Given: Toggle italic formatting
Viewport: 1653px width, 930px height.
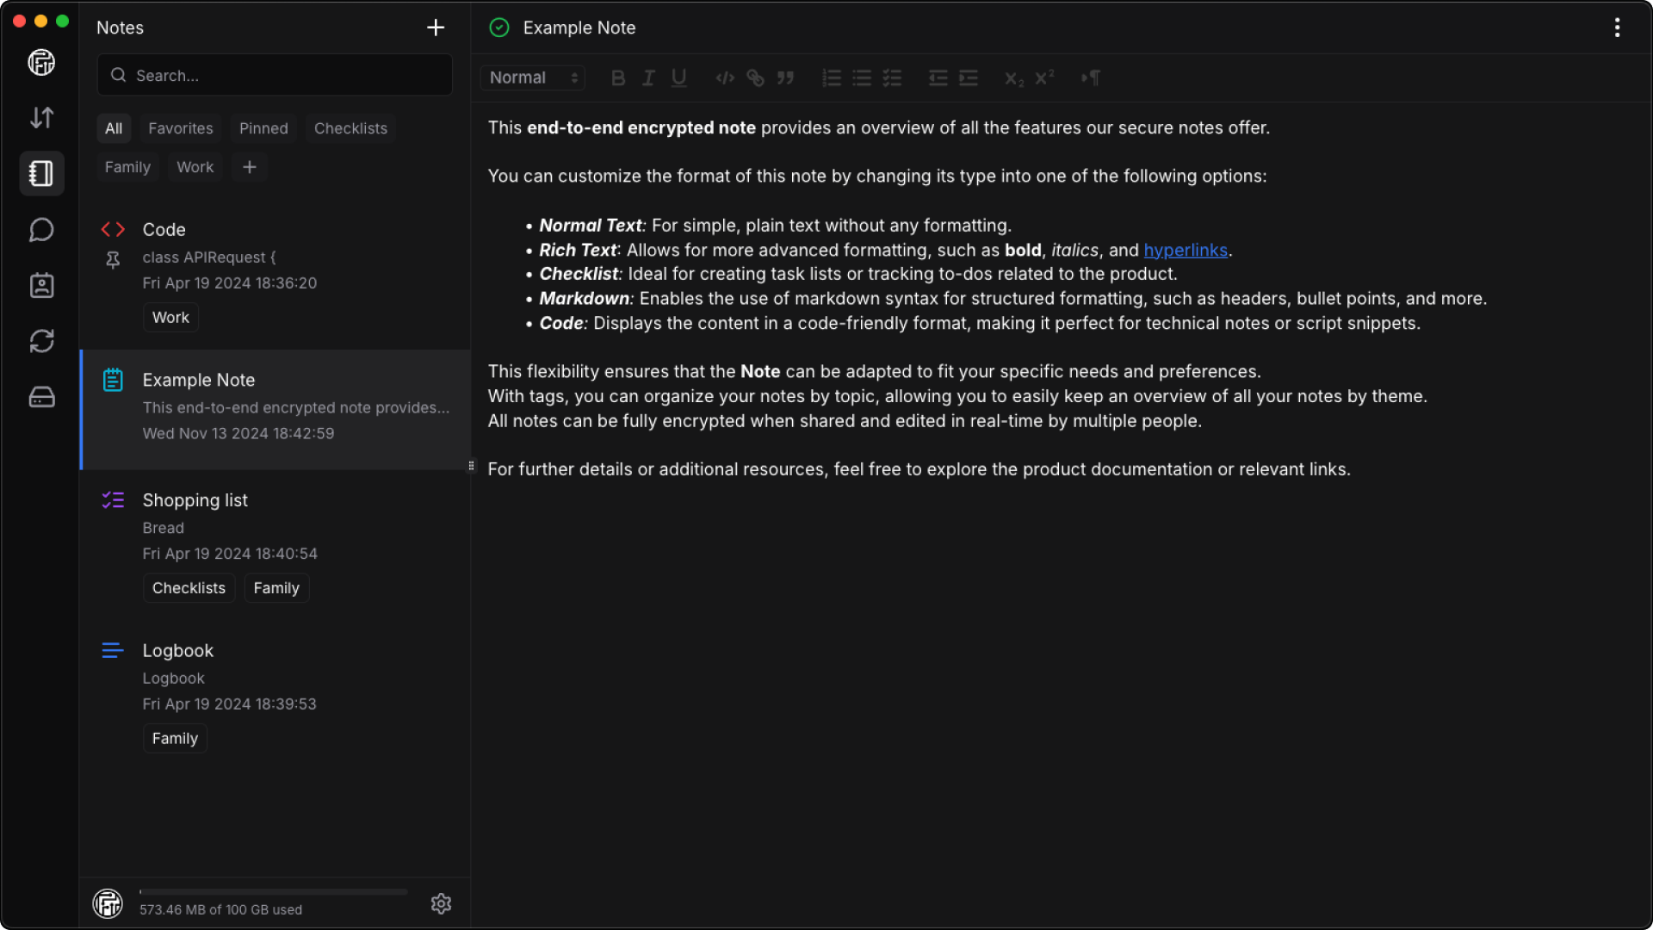Looking at the screenshot, I should (648, 78).
